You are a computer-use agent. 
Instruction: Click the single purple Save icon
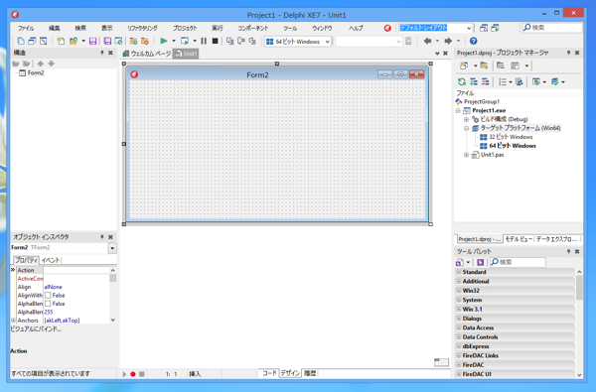point(92,41)
